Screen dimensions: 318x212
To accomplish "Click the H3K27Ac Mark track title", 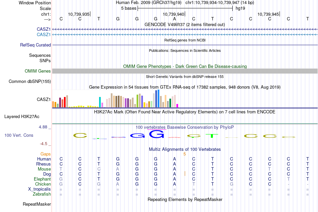I will [x=185, y=112].
